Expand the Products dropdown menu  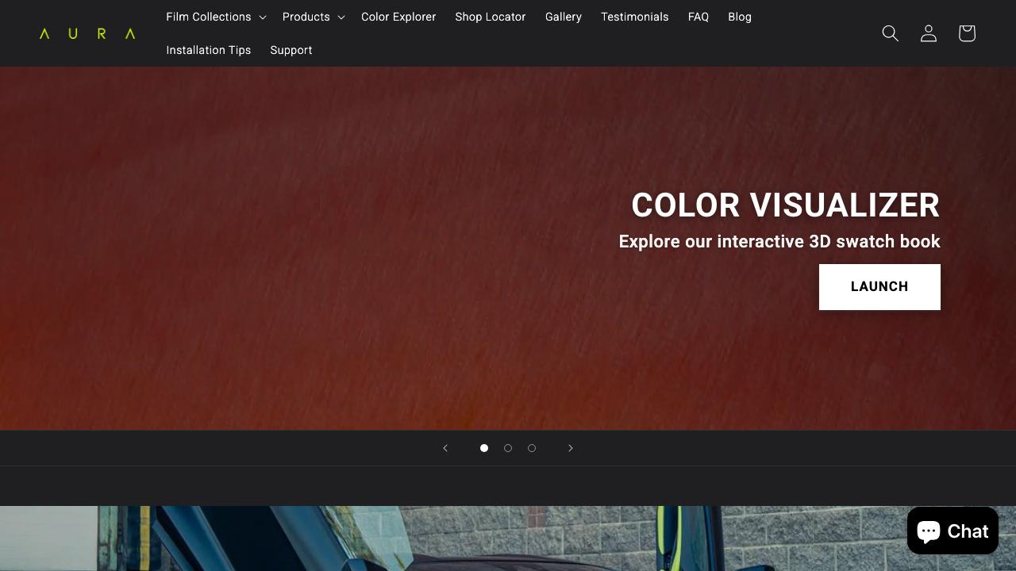[313, 17]
